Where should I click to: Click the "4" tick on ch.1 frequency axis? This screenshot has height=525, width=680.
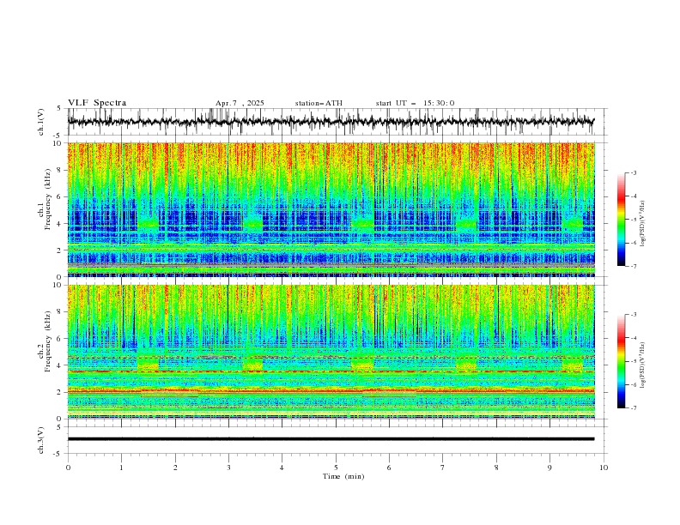click(x=59, y=224)
